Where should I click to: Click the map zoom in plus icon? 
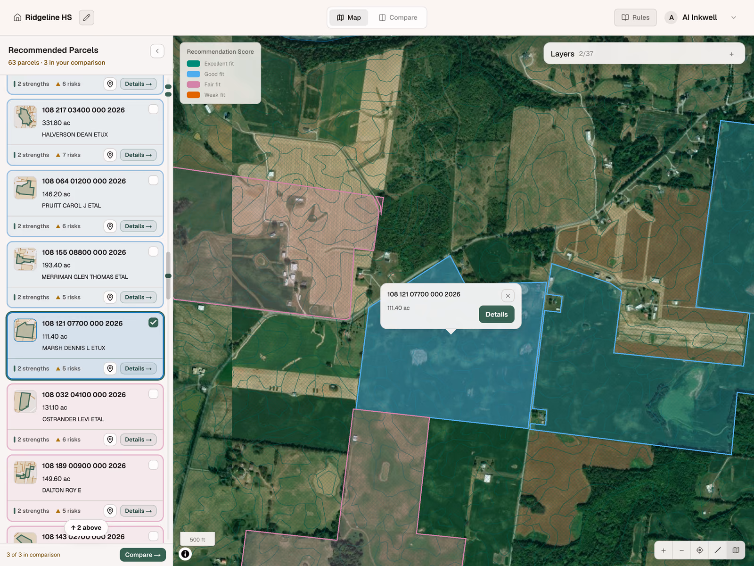click(664, 550)
